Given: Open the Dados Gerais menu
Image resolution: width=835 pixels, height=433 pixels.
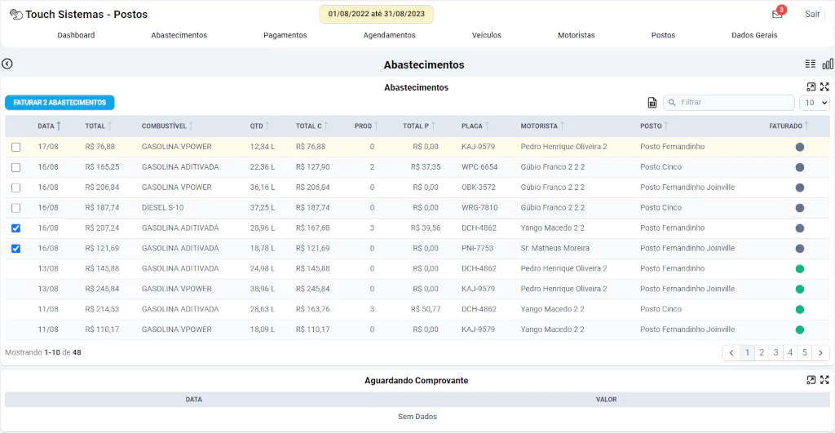Looking at the screenshot, I should [754, 35].
